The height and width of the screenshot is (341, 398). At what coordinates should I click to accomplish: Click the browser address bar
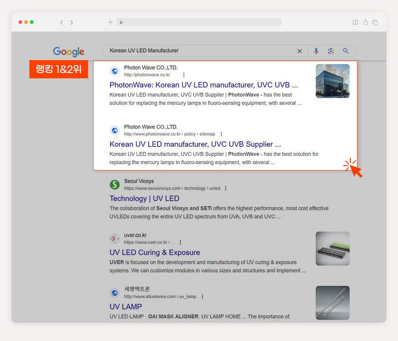pos(199,22)
